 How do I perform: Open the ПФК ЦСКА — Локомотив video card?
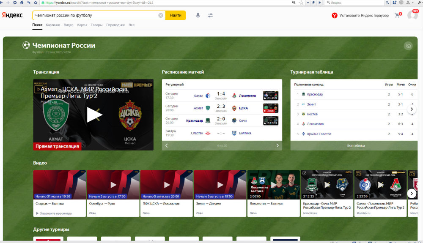tap(167, 194)
